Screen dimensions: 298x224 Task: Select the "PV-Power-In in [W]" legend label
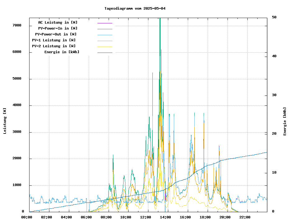pyautogui.click(x=56, y=28)
